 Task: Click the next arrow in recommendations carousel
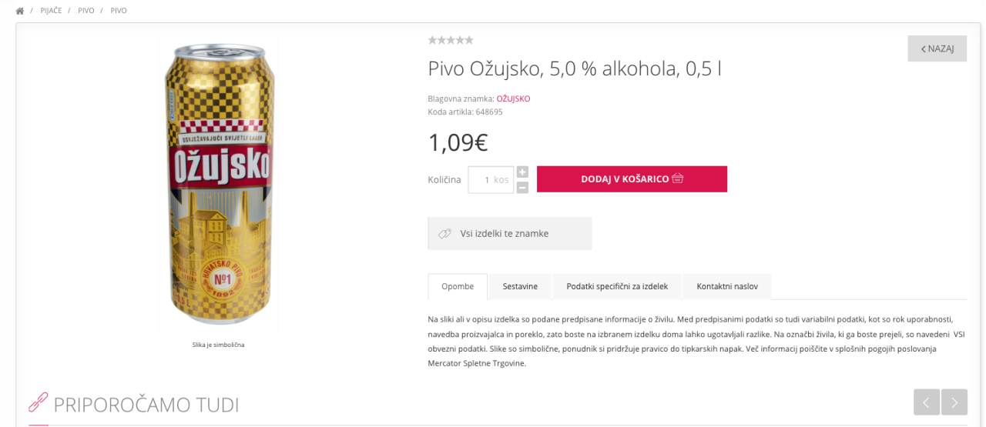(954, 402)
